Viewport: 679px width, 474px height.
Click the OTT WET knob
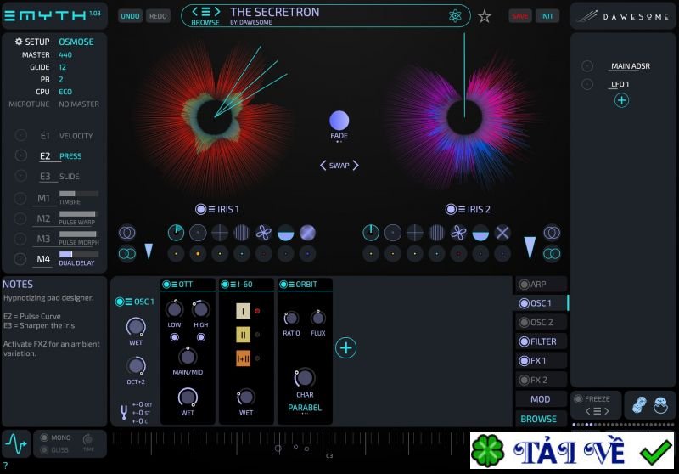point(188,397)
